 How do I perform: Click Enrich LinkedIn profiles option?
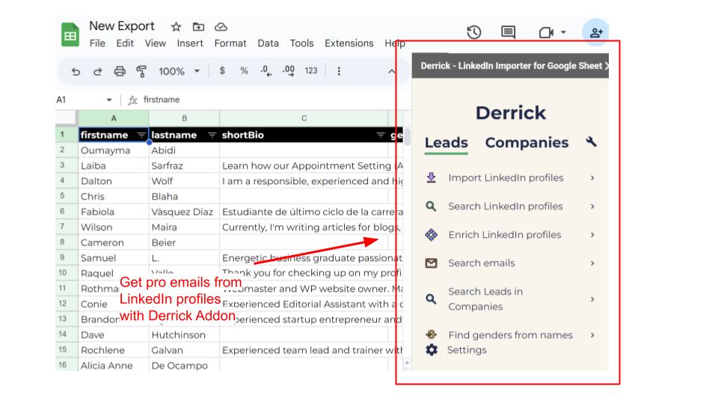[x=504, y=235]
